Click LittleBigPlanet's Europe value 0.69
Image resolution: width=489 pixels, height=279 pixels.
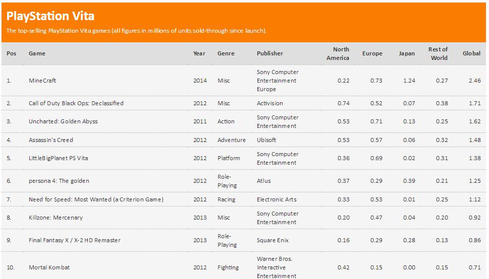point(376,158)
